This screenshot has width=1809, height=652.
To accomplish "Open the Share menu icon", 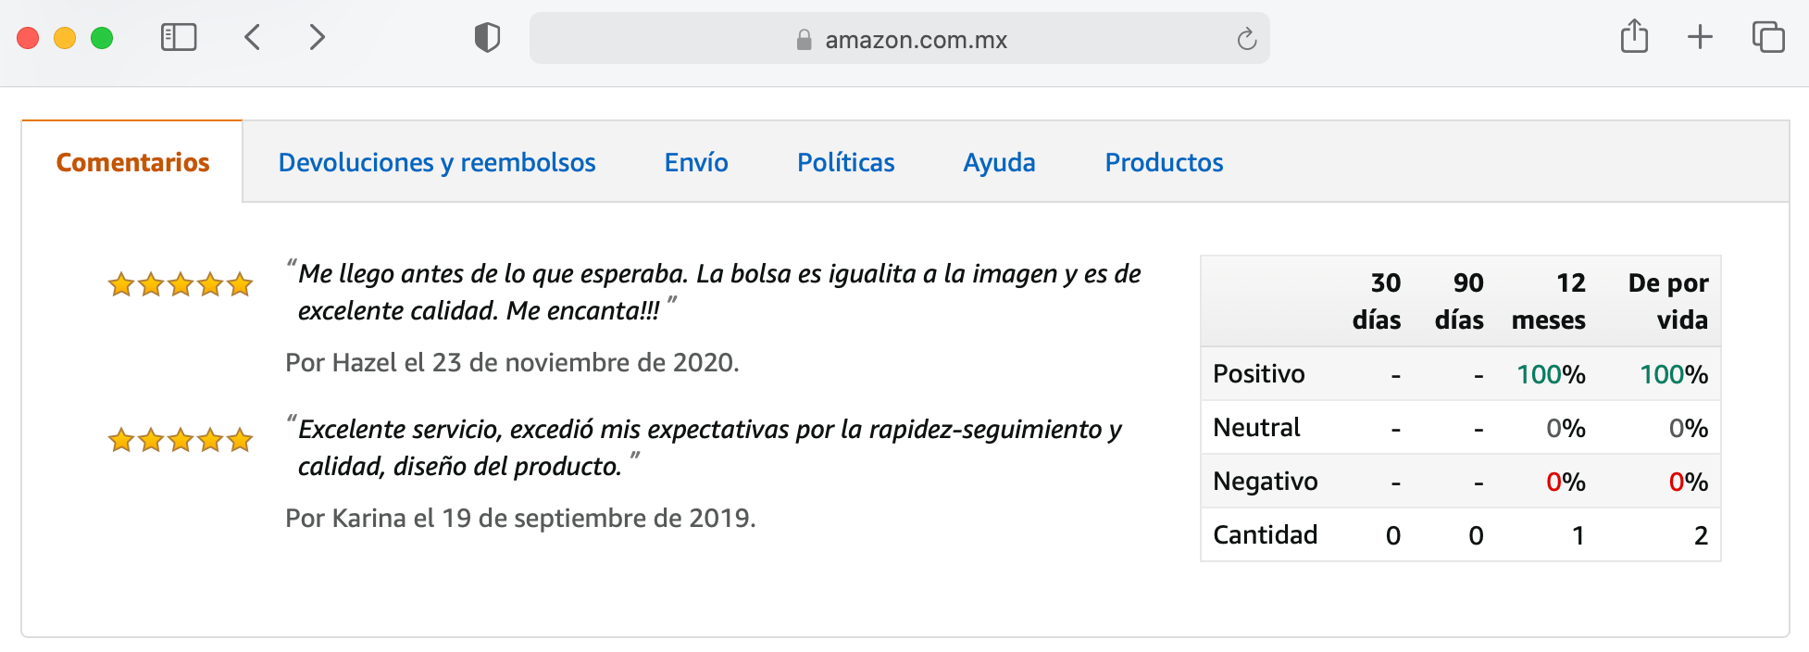I will click(x=1634, y=38).
